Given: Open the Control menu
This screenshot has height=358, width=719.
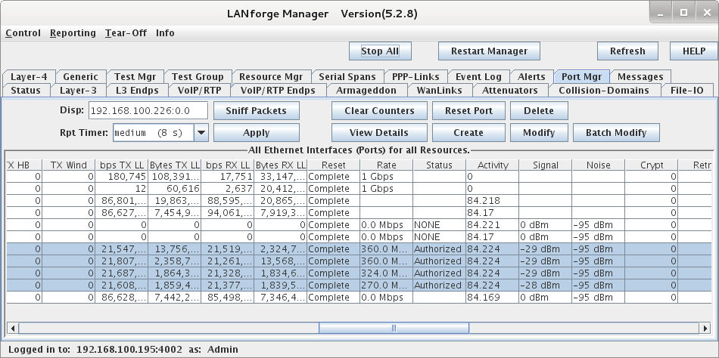Looking at the screenshot, I should click(23, 33).
